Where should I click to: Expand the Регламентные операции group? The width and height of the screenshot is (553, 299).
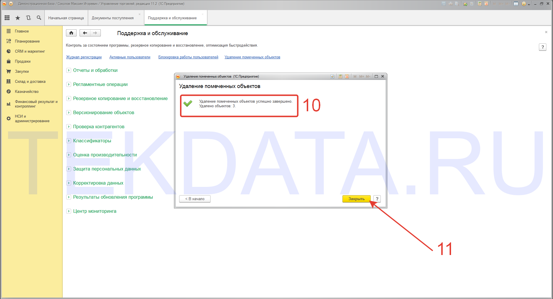pos(69,84)
